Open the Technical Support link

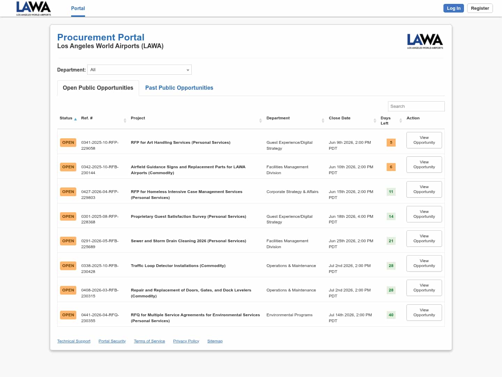74,341
